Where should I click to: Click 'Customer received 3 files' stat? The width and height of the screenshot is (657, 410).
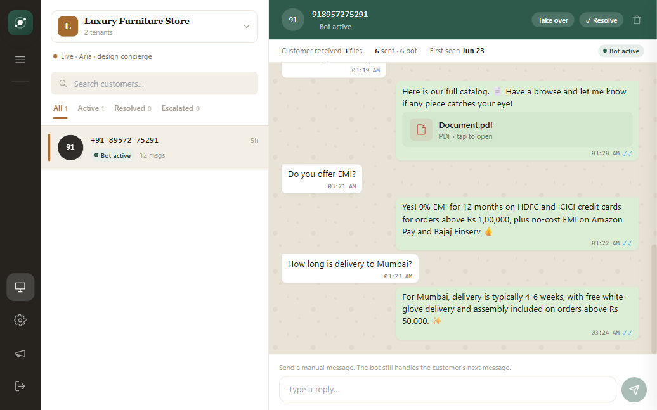[x=322, y=51]
